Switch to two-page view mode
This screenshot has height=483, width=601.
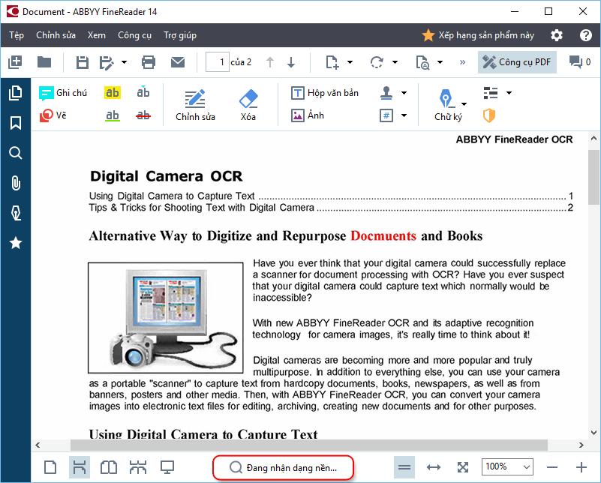(109, 467)
